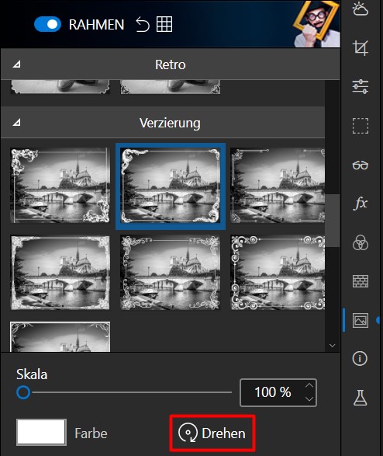Open the brick wall texture panel
383x456 pixels.
(361, 281)
